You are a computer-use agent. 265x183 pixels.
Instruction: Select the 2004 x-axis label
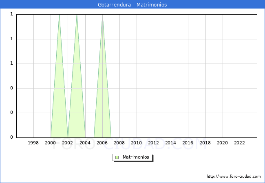pos(85,143)
